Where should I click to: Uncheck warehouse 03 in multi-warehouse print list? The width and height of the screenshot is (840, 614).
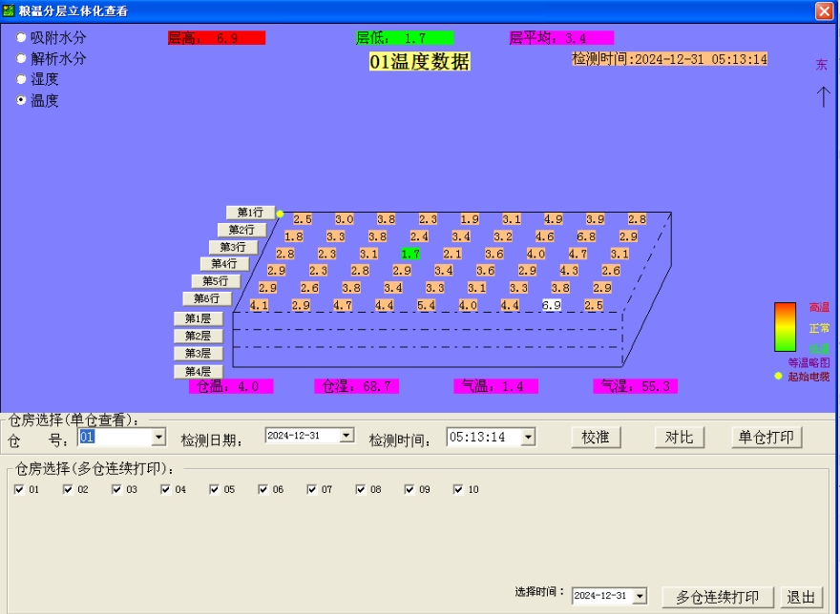115,488
